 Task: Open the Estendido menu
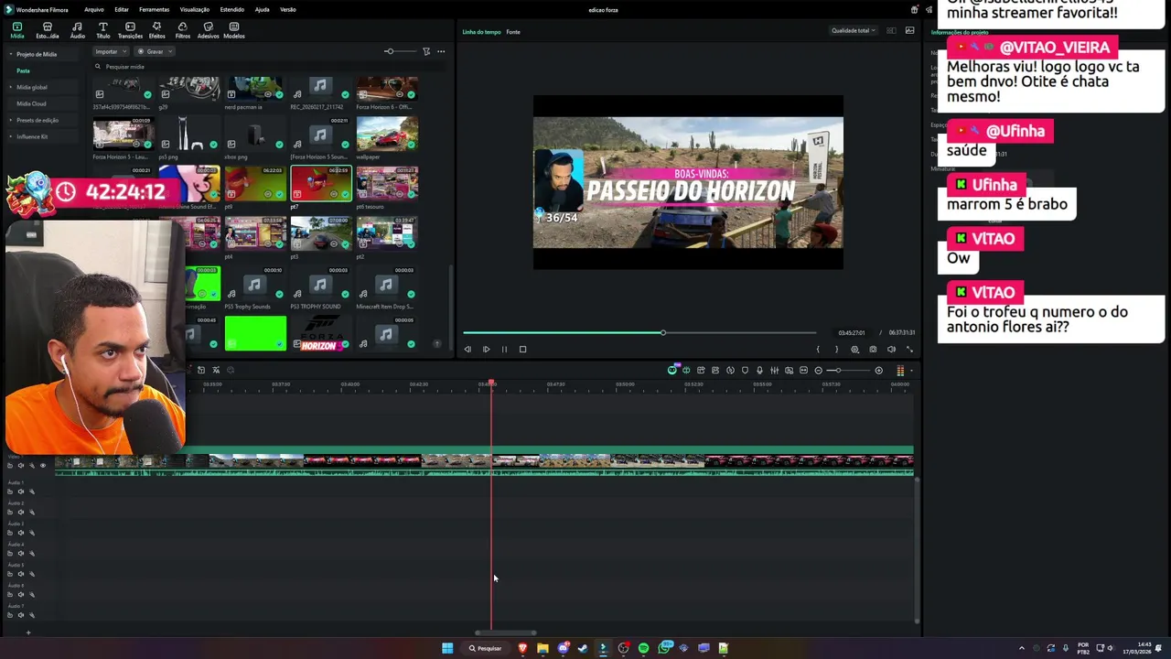(x=232, y=9)
